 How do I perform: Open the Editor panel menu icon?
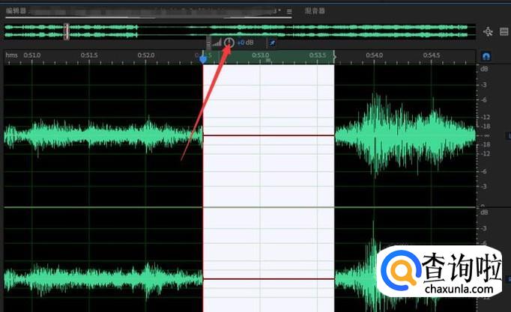(289, 11)
